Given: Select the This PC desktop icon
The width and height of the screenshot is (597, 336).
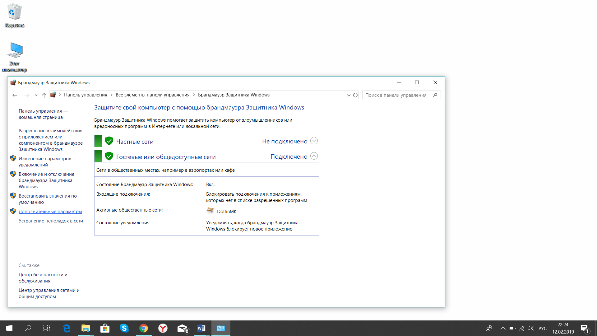Looking at the screenshot, I should pos(15,57).
